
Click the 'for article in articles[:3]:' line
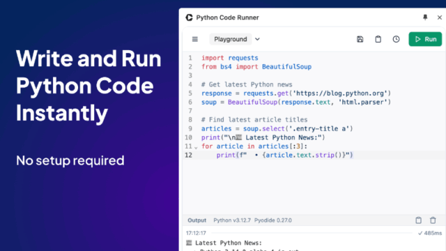[254, 146]
